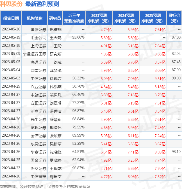Click 2023 forecast 4.79亿
182x189 pixels.
click(106, 30)
